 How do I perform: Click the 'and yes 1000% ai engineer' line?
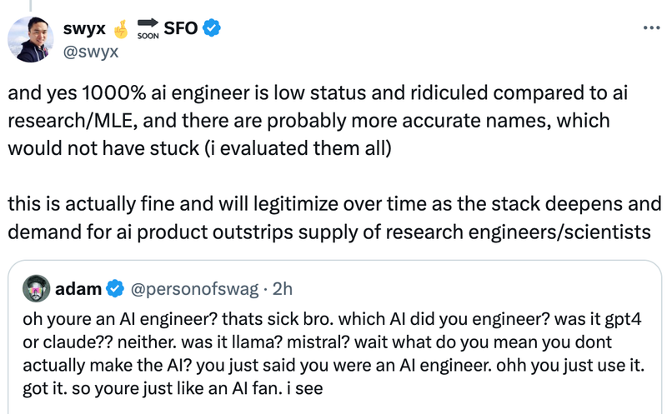click(318, 93)
